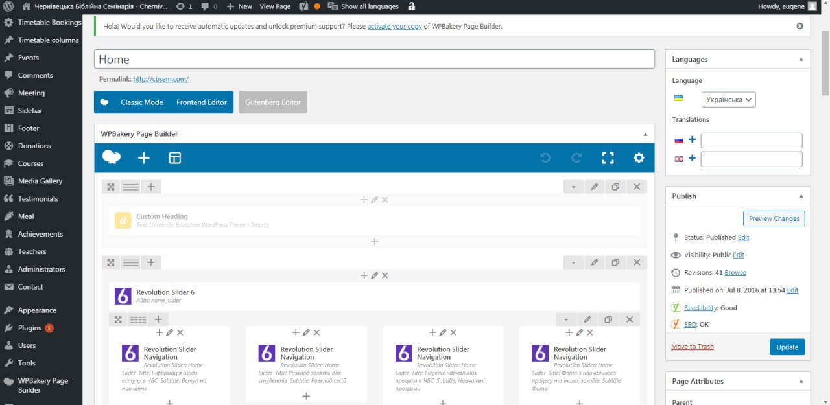The height and width of the screenshot is (405, 830).
Task: Change the four-column layout of inner row
Action: [x=138, y=319]
